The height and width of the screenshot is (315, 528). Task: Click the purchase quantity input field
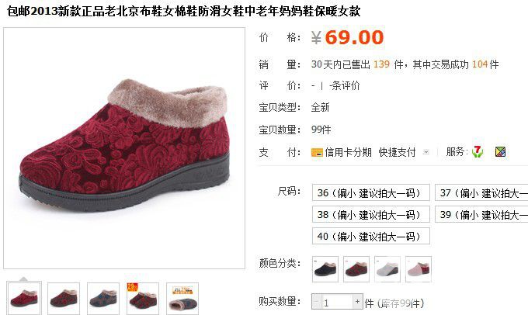[337, 302]
